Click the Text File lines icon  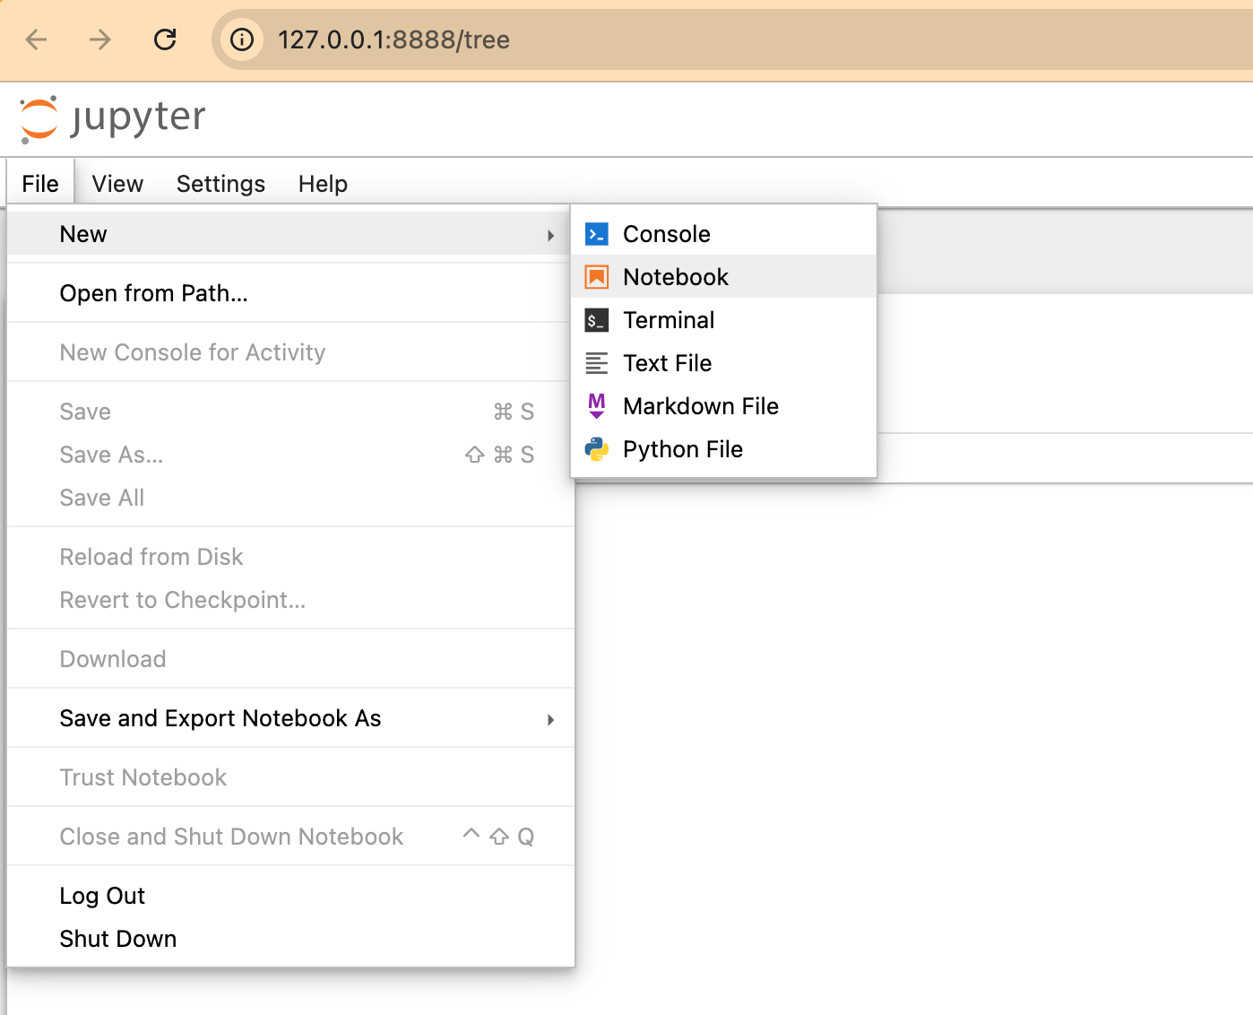click(x=596, y=363)
